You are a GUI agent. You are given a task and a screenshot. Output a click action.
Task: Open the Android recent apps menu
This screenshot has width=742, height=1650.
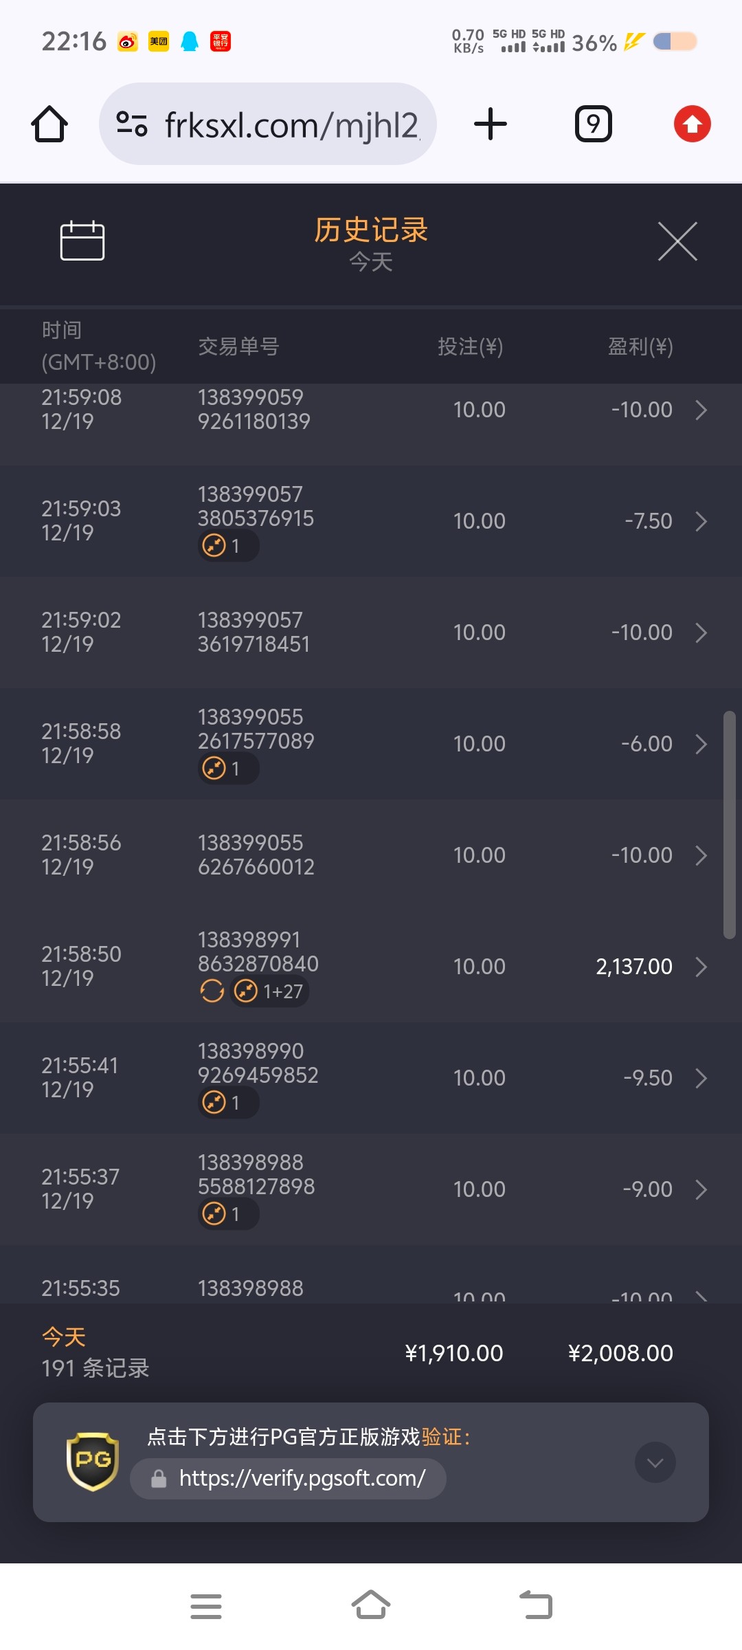coord(205,1606)
